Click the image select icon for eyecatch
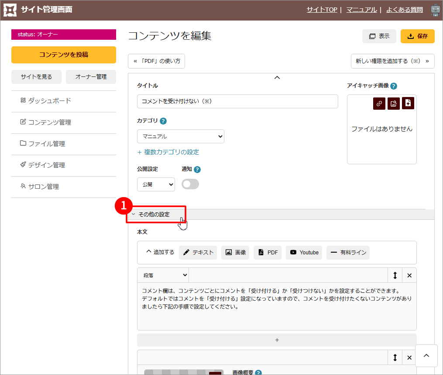The image size is (443, 375). [x=393, y=104]
